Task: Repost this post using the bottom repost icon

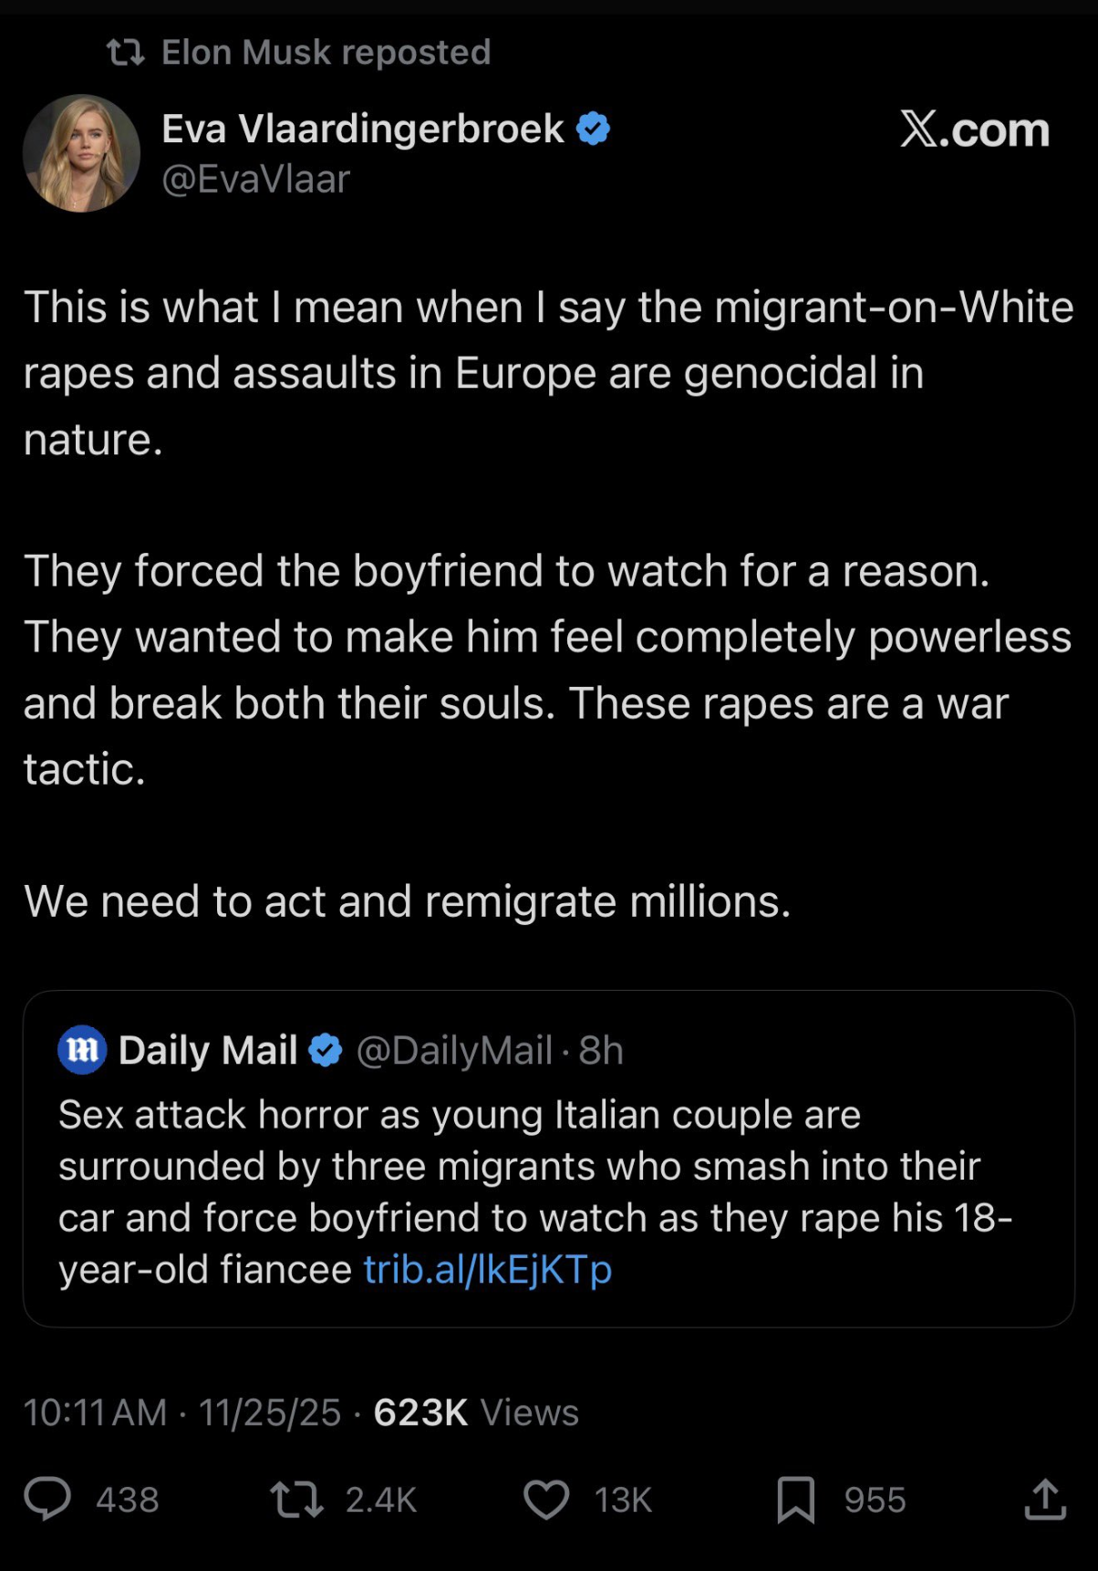Action: (x=296, y=1499)
